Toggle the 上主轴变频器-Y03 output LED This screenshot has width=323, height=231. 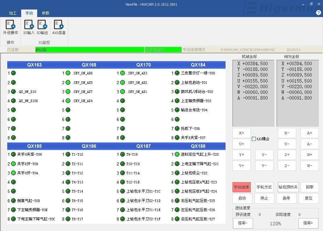tap(177, 101)
